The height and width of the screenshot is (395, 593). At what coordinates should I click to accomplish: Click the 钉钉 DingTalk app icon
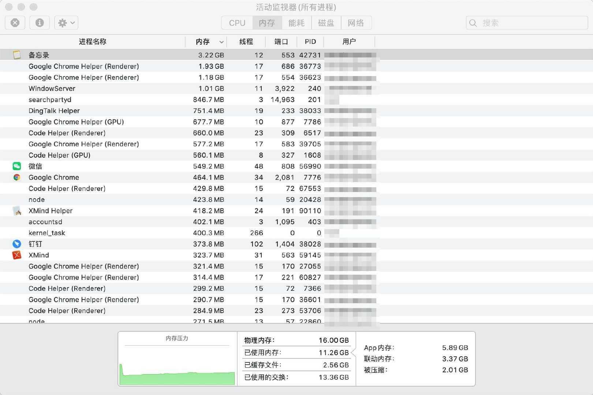tap(17, 244)
